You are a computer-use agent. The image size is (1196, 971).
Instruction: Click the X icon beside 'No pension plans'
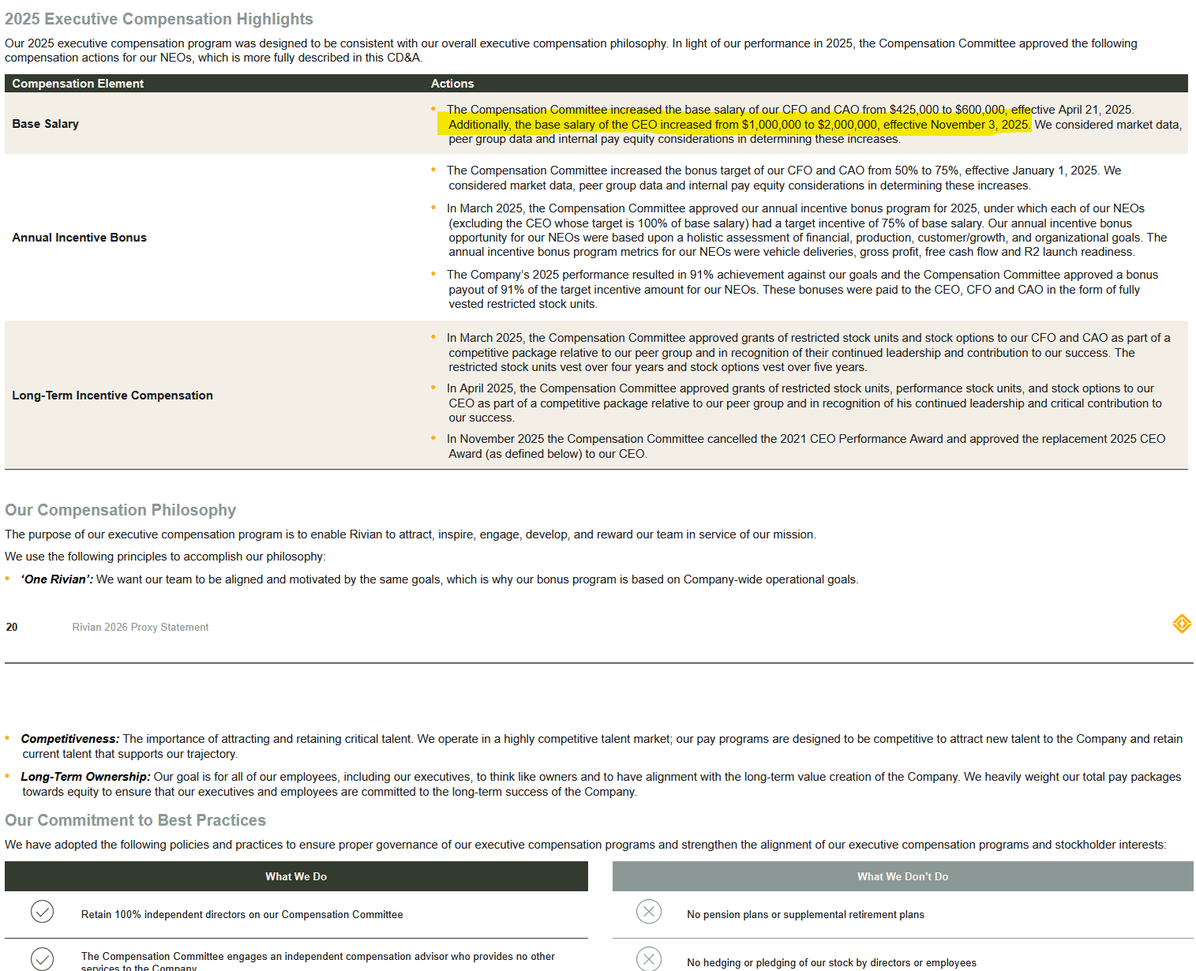pyautogui.click(x=649, y=912)
